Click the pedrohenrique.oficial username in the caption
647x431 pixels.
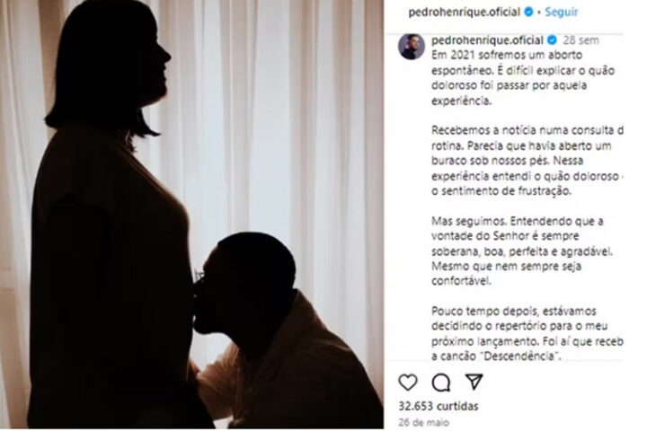[x=487, y=40]
